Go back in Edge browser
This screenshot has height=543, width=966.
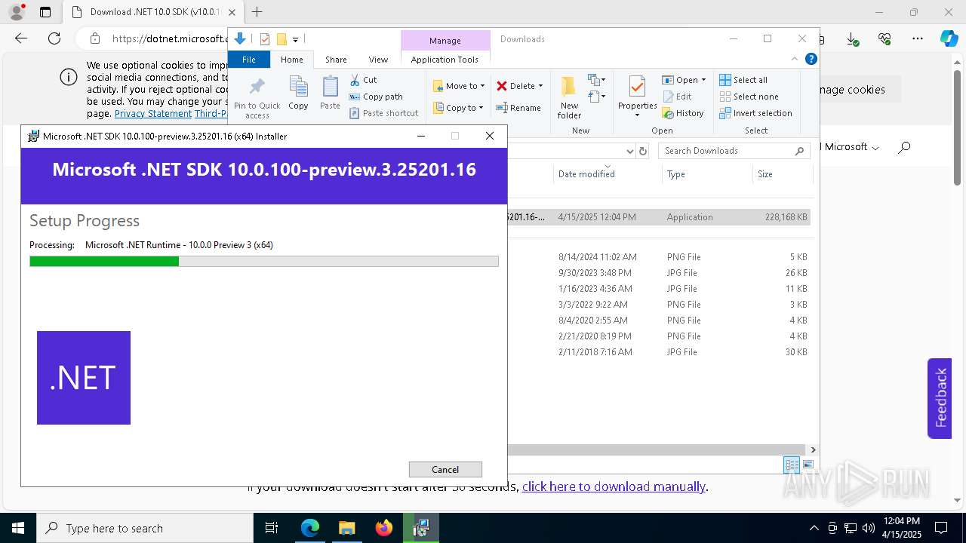[x=21, y=38]
